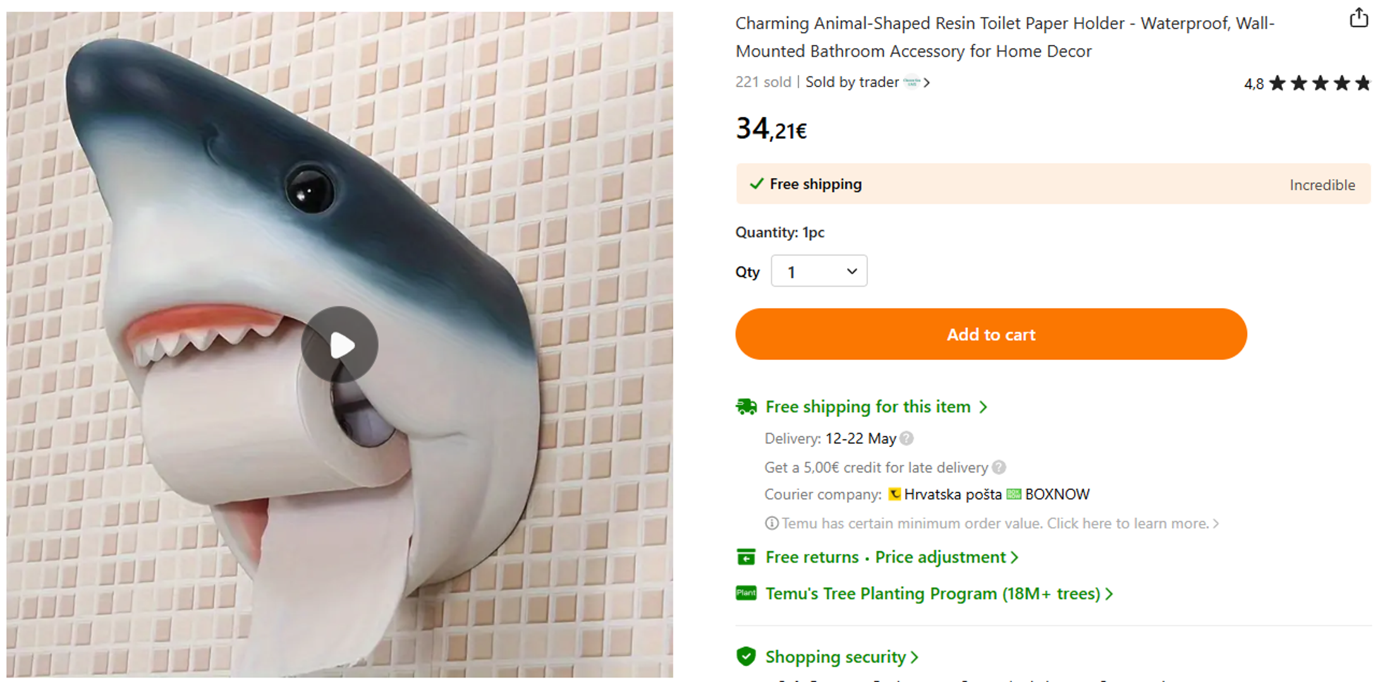Click the Sold by trader link
The image size is (1385, 682).
point(851,82)
